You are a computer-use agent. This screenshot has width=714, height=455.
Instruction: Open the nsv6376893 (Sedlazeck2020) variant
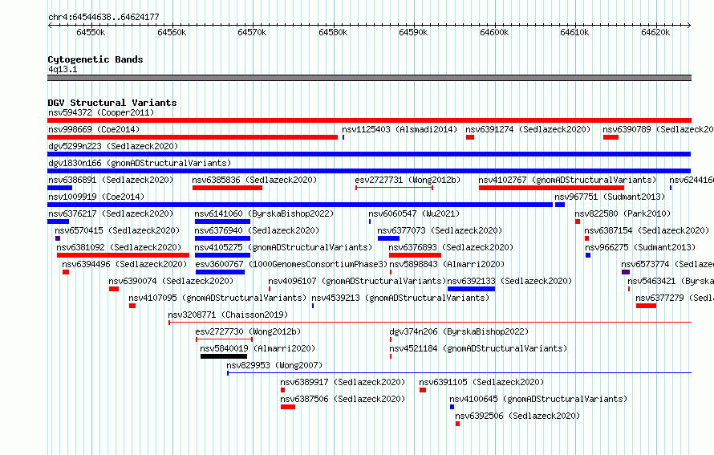(451, 247)
